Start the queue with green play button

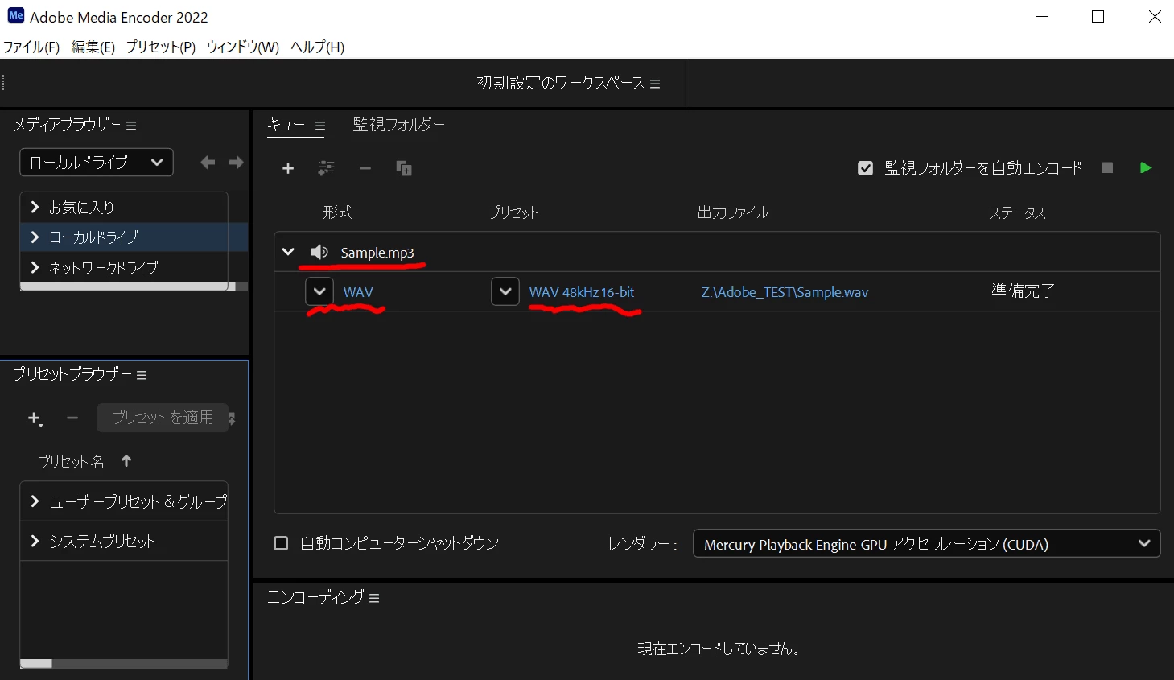pos(1146,167)
